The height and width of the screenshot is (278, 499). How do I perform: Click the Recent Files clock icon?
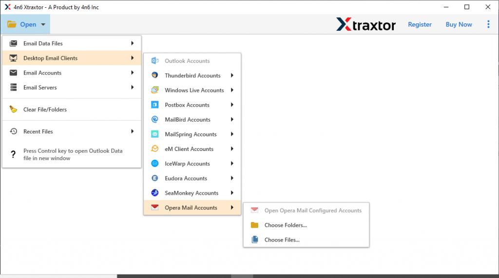(13, 131)
